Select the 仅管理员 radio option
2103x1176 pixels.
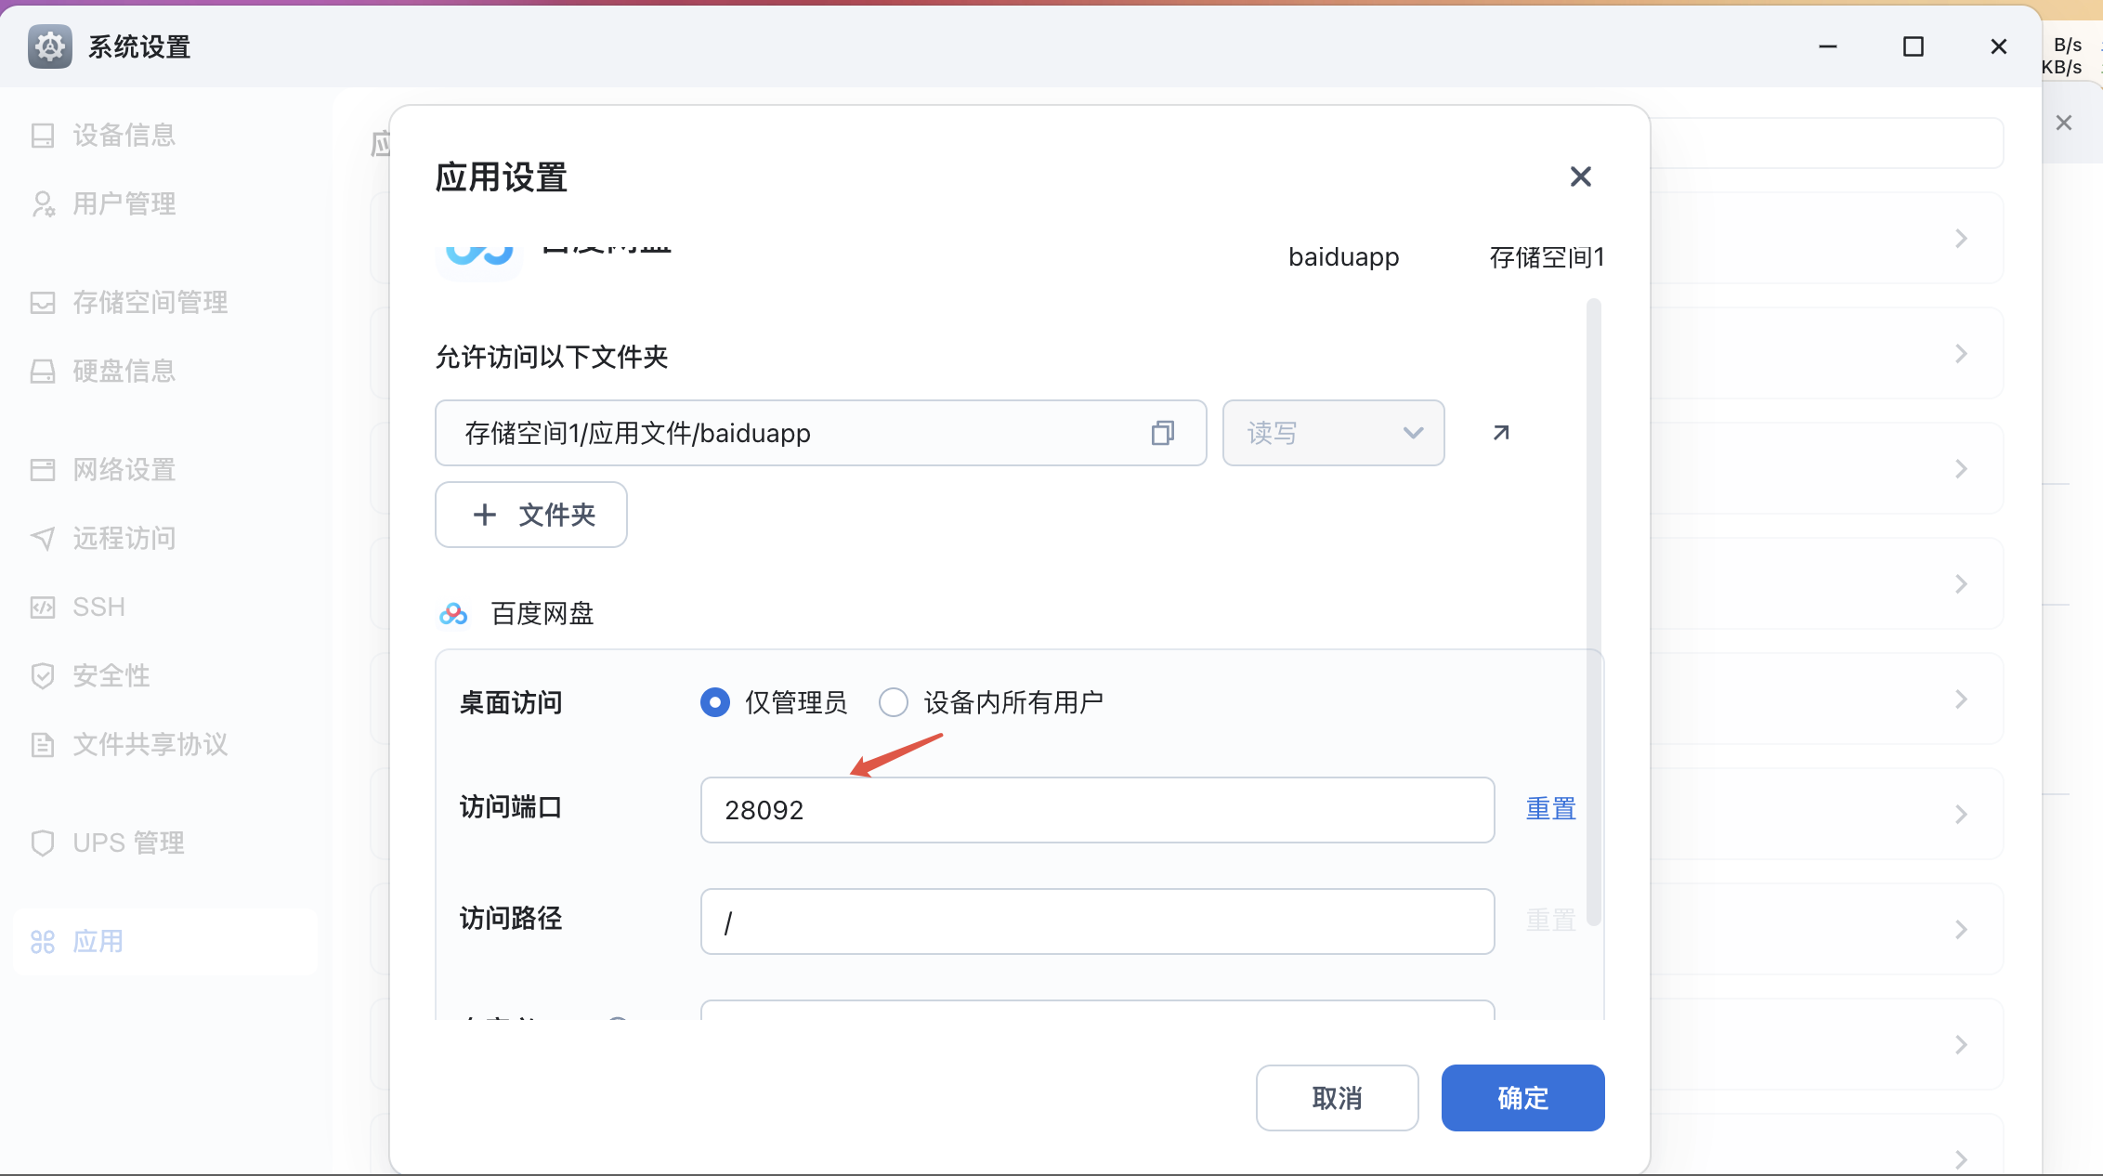[x=715, y=702]
